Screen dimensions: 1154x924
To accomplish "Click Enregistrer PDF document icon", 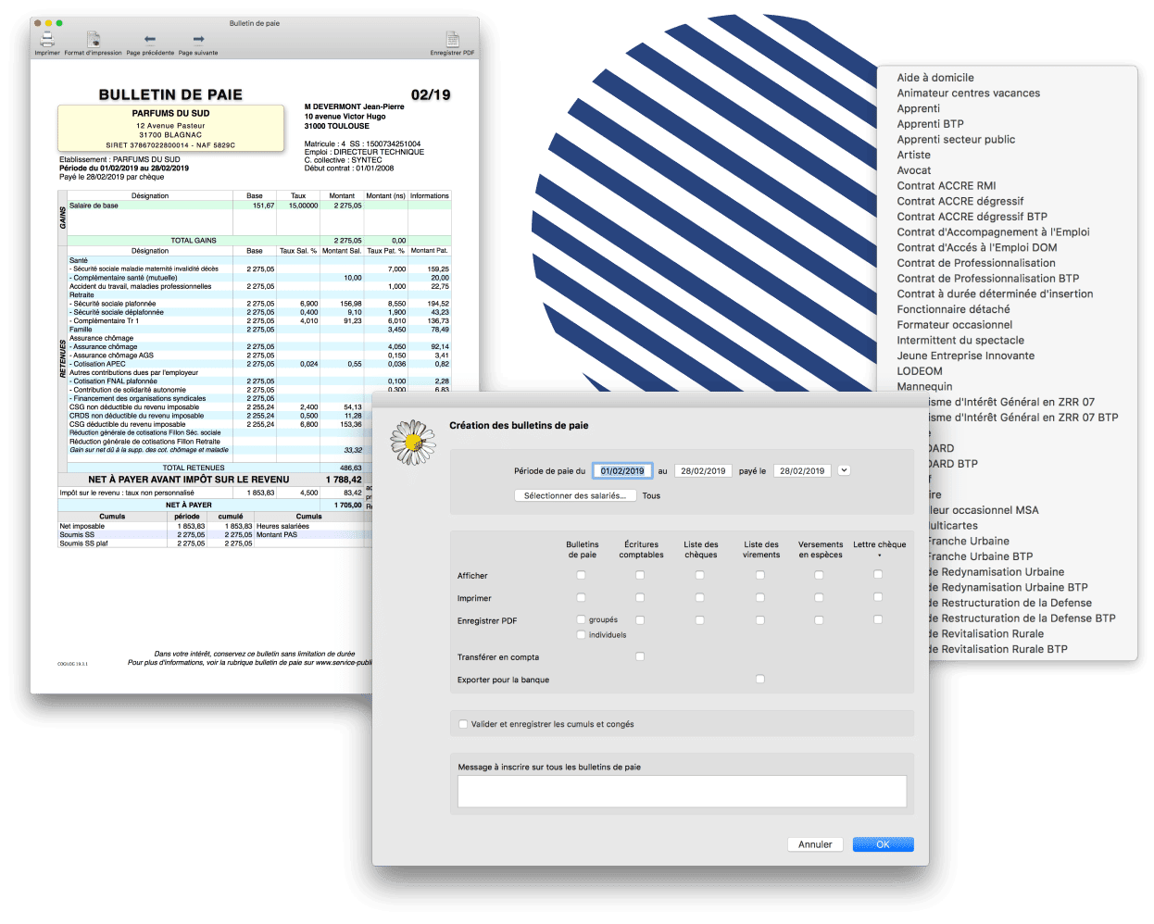I will click(453, 39).
